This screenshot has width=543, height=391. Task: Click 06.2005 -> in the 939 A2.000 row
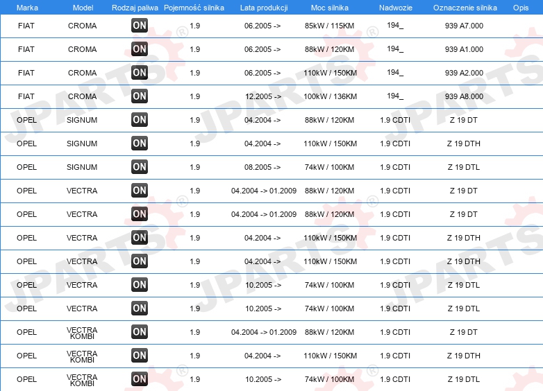point(262,73)
